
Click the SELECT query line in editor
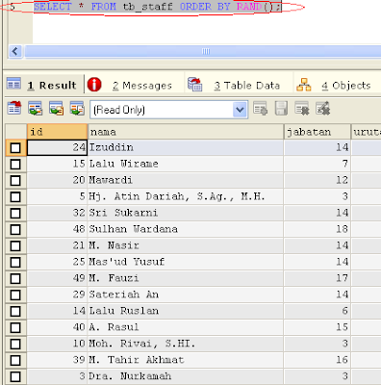click(x=157, y=7)
